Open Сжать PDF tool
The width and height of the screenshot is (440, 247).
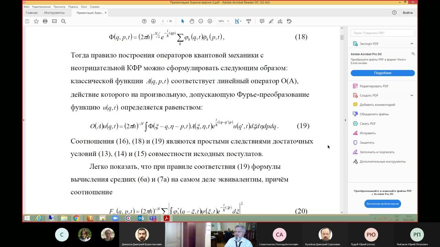click(367, 123)
